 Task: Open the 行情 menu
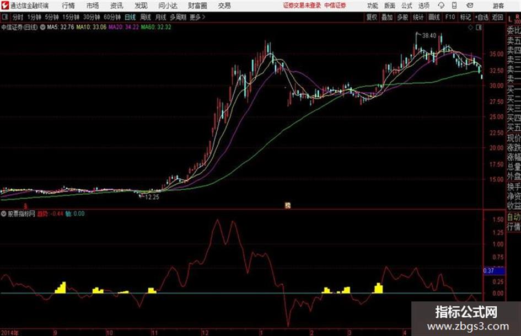point(68,6)
